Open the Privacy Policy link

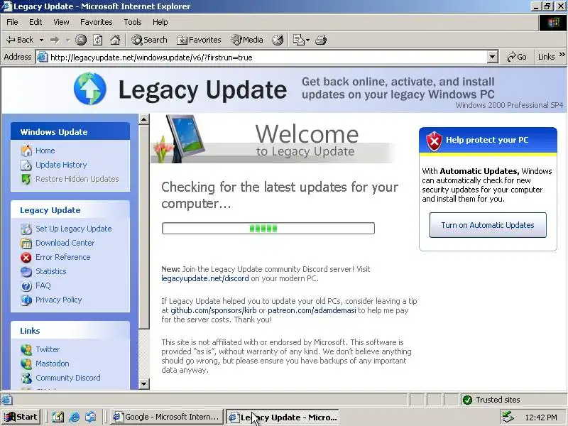point(59,300)
